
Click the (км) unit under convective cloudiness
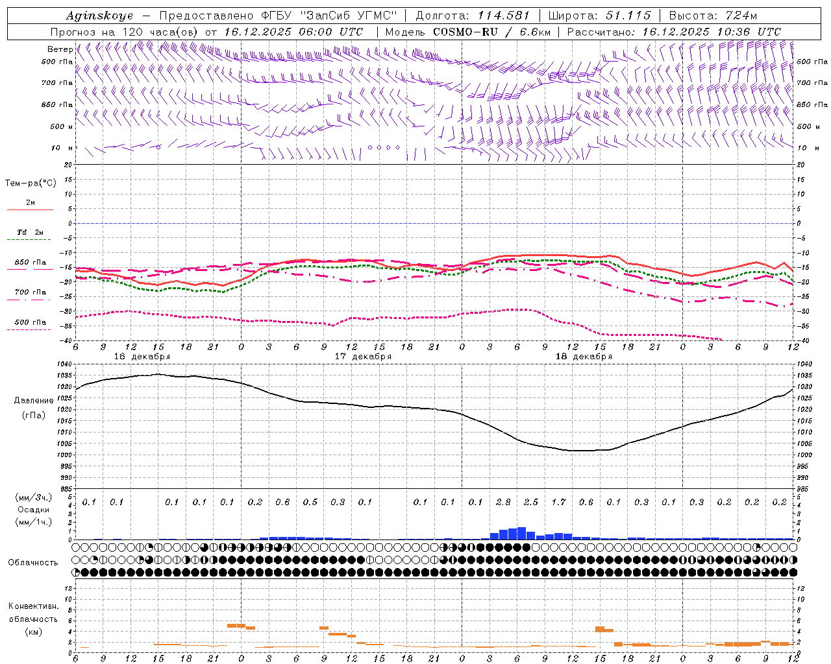click(x=33, y=632)
